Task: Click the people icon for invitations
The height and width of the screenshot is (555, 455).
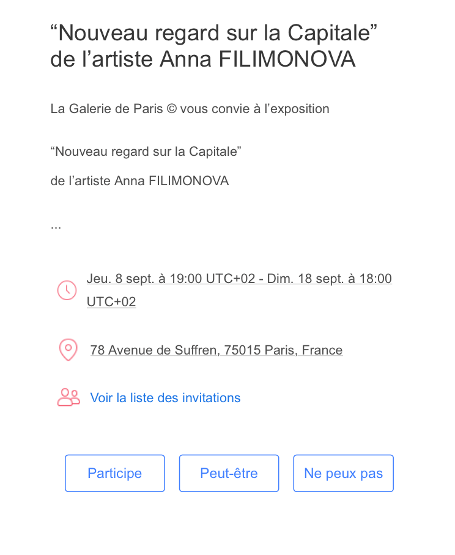Action: 68,398
